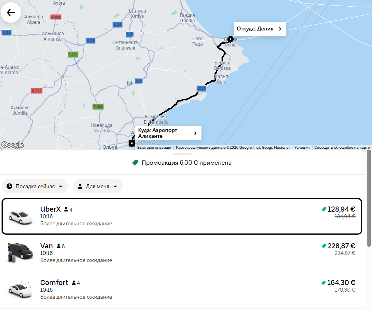Open the Google logo link on map
The height and width of the screenshot is (310, 372).
tap(13, 145)
